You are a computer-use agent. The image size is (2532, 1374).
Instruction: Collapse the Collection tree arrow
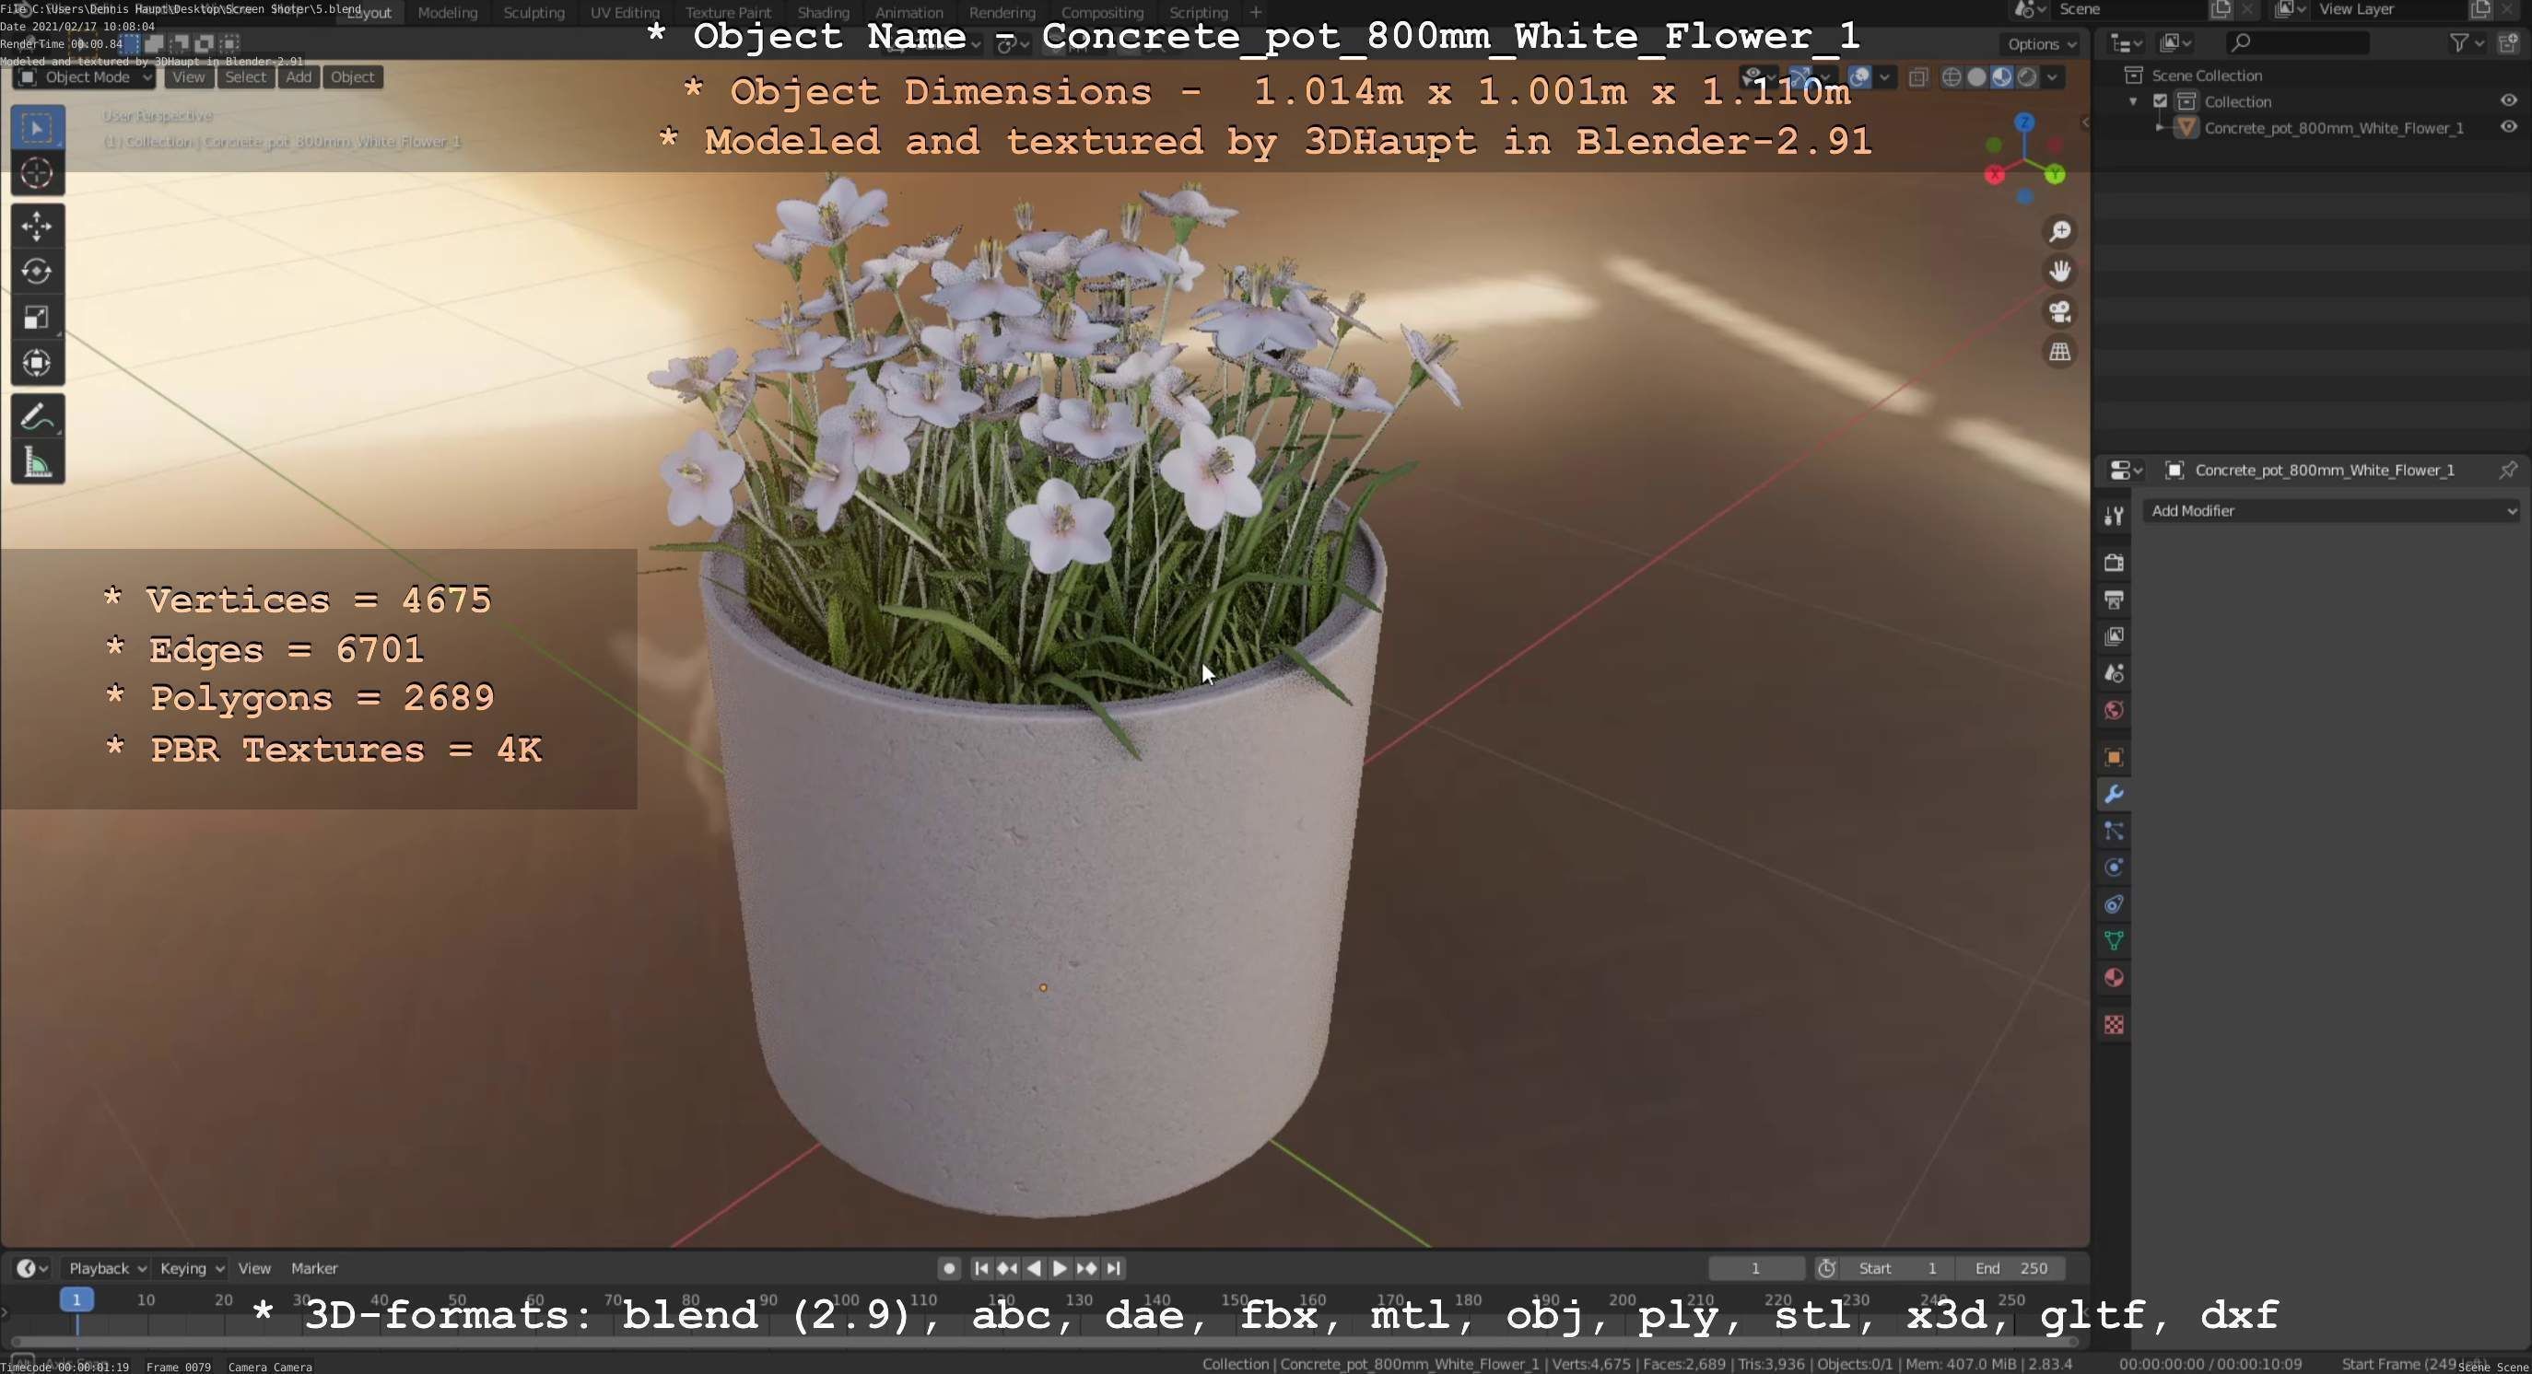coord(2133,101)
